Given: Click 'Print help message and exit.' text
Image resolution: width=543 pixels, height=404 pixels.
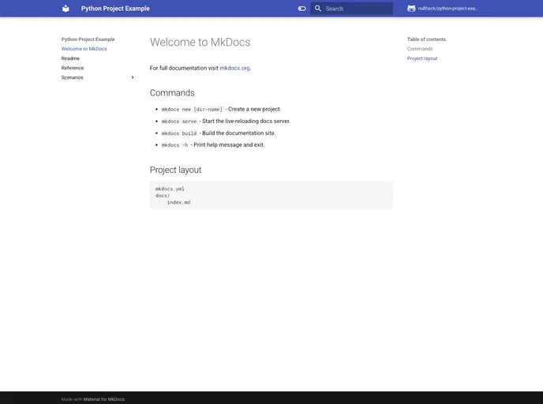Looking at the screenshot, I should click(229, 144).
